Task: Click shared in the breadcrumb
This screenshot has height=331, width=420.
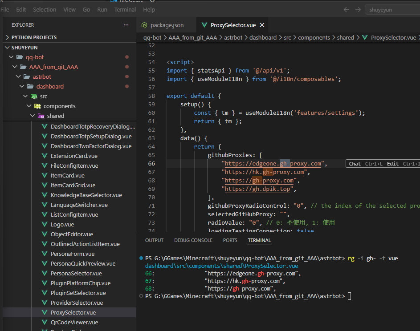Action: tap(345, 38)
